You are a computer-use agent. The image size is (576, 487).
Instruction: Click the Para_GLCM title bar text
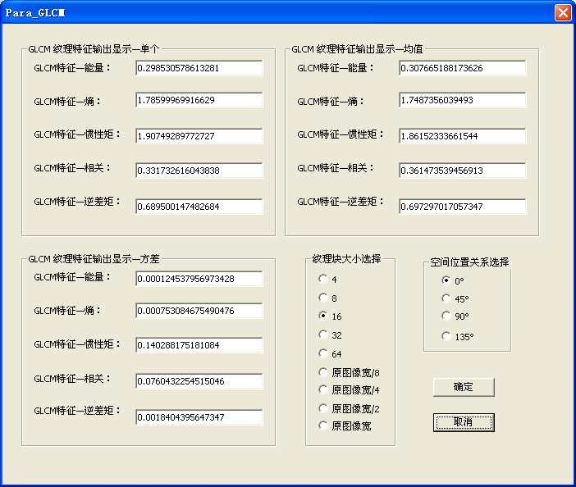pos(35,13)
